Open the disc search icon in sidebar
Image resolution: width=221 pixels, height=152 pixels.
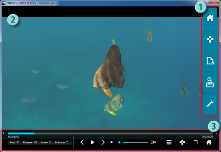click(x=210, y=82)
